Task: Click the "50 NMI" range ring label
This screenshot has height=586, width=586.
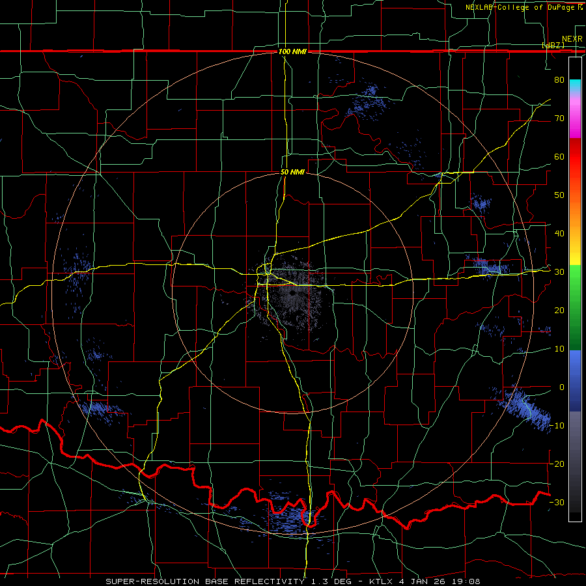Action: (292, 173)
